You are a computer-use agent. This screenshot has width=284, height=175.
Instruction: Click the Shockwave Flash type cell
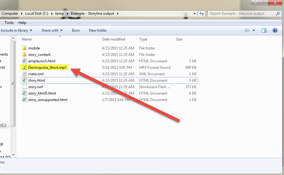tap(154, 87)
